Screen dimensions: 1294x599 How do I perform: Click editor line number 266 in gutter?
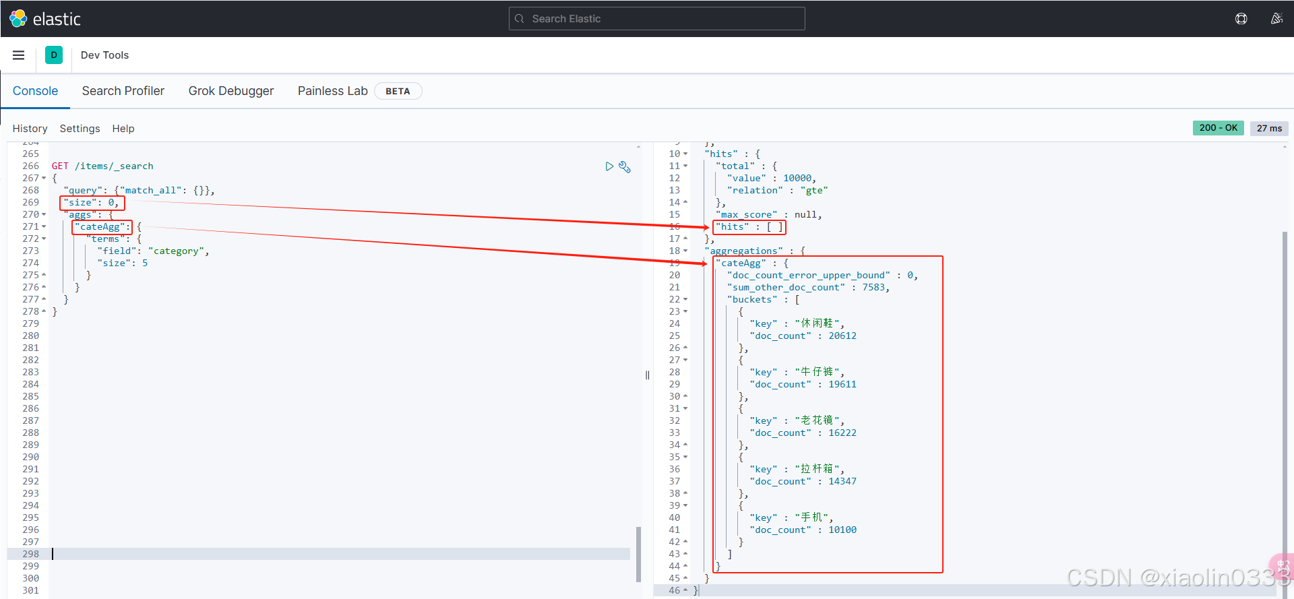coord(30,166)
